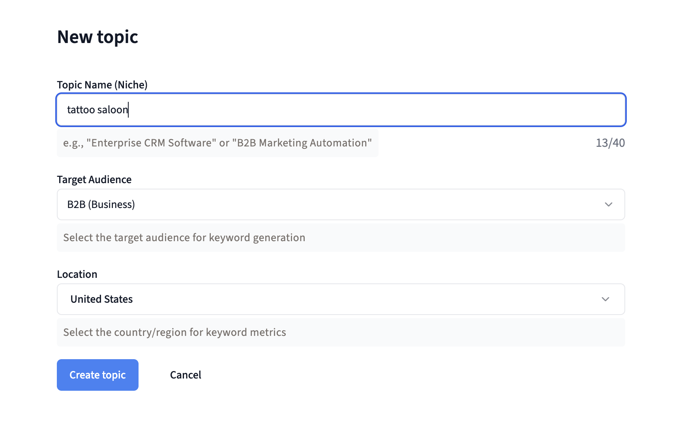
Task: Click the Cancel link
Action: pyautogui.click(x=185, y=375)
